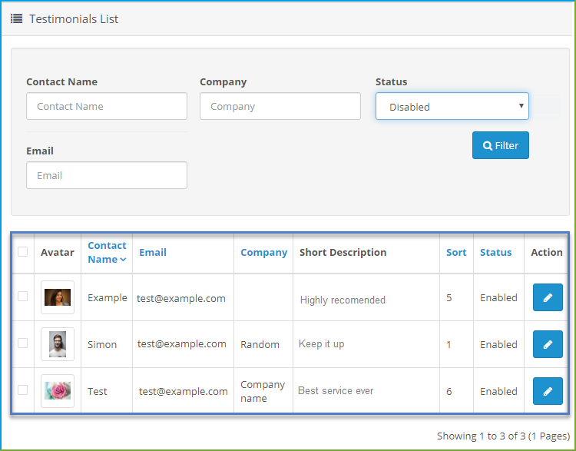
Task: Select the 'Keep it up' description text
Action: click(x=322, y=344)
